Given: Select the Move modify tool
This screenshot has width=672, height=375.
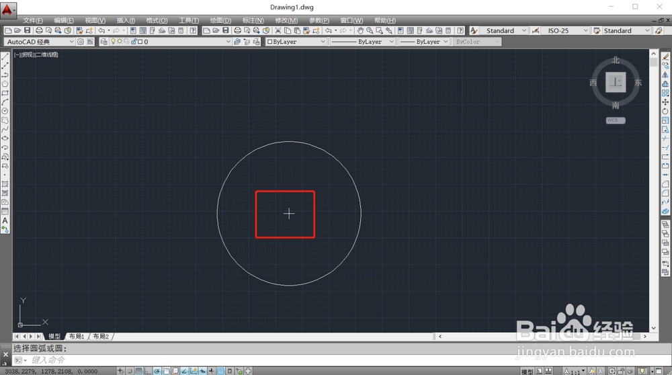Looking at the screenshot, I should point(665,102).
